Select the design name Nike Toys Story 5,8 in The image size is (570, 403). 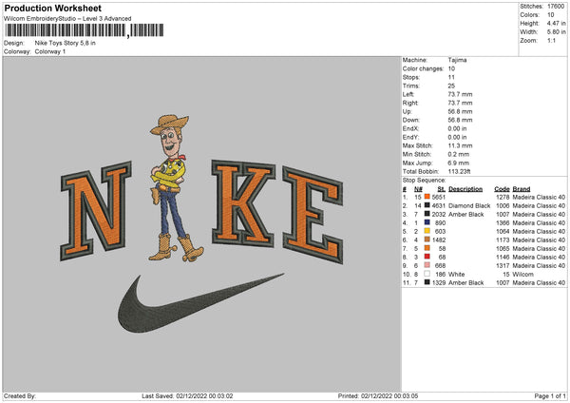click(65, 43)
